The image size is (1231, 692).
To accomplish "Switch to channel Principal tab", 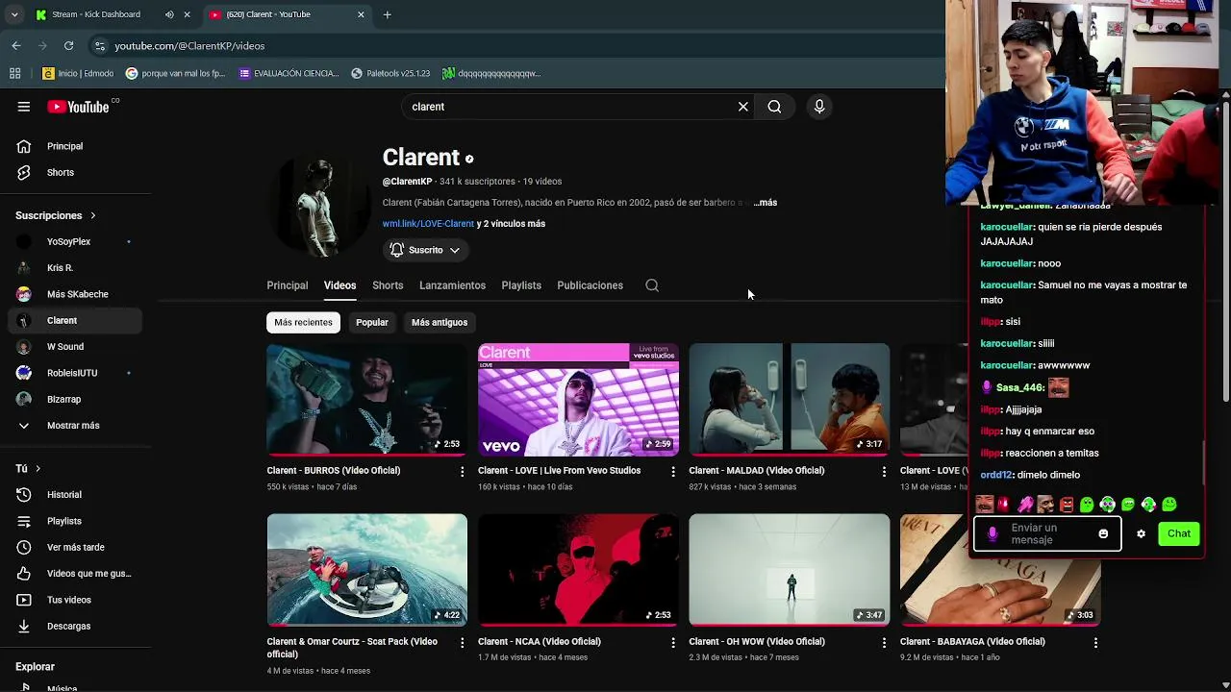I will [288, 285].
